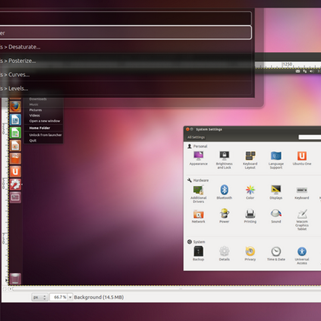Choose Home Folder quicklist entry
The width and height of the screenshot is (321, 321).
[40, 128]
